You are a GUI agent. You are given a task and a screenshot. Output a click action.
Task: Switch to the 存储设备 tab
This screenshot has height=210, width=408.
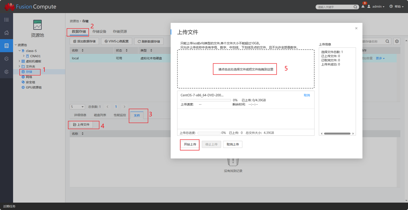(x=99, y=32)
